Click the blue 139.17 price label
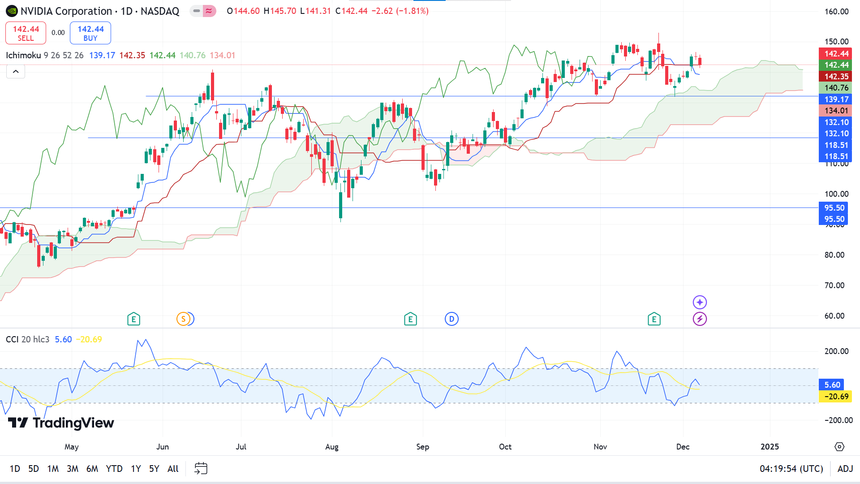Screen dimensions: 860x484 coord(835,99)
